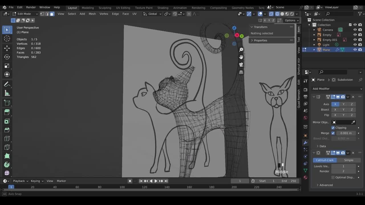Screen dimensions: 365x205
Task: Open the Mesh menu in the header
Action: 92,14
